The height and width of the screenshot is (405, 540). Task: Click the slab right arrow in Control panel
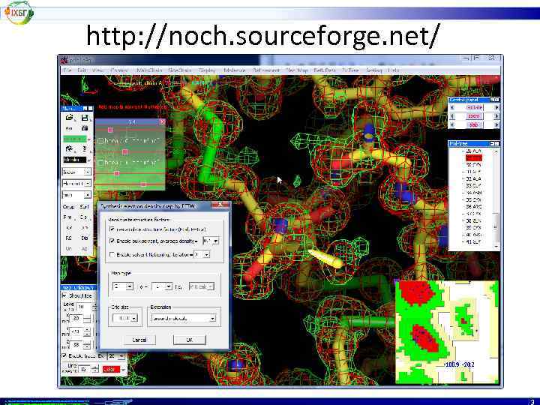(496, 125)
